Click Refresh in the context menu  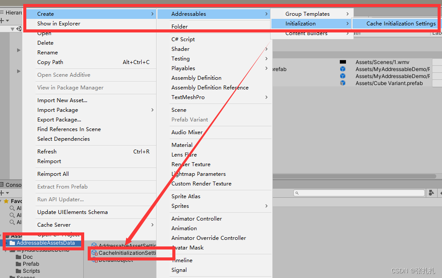[46, 151]
